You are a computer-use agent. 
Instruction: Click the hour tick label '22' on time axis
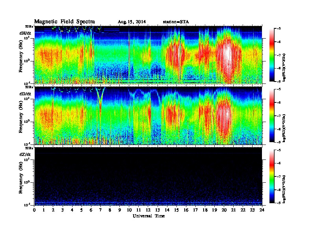[x=243, y=210]
